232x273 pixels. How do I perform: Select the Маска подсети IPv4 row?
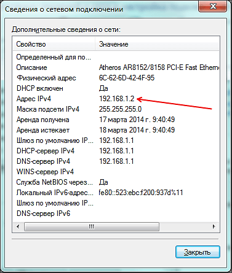[x=116, y=109]
